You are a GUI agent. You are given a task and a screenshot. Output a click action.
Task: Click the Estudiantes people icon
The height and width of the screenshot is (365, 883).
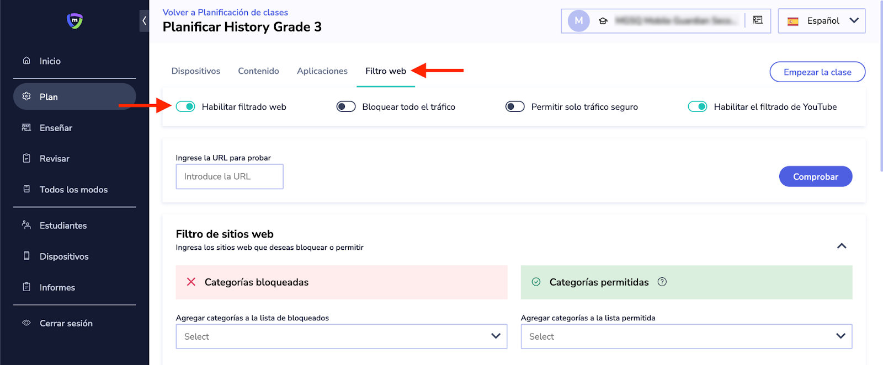pyautogui.click(x=26, y=225)
